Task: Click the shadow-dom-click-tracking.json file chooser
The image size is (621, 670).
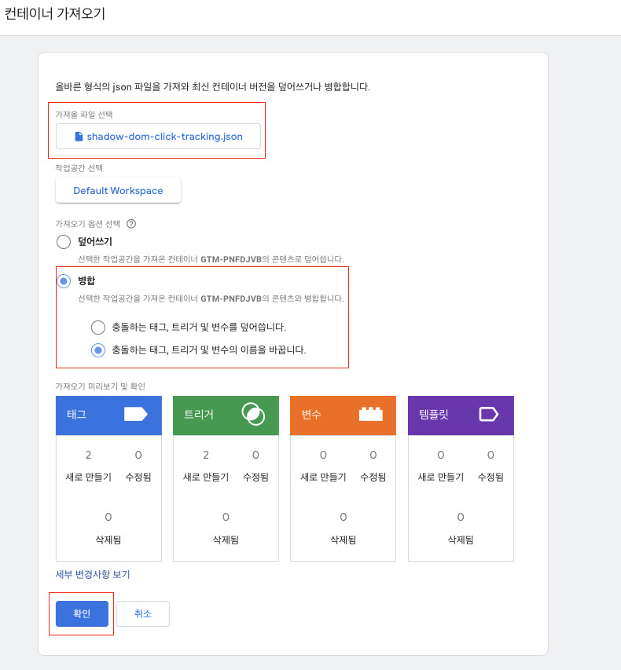Action: click(x=158, y=137)
